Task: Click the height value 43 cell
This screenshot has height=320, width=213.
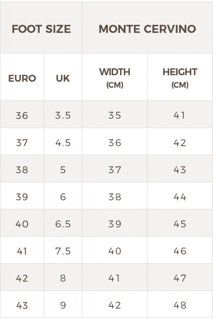Action: coord(180,170)
